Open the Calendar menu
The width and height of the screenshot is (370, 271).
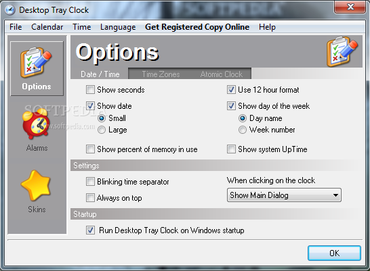(47, 27)
